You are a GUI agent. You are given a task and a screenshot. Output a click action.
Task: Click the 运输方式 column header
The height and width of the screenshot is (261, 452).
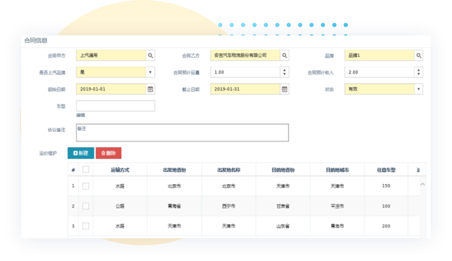pos(120,170)
